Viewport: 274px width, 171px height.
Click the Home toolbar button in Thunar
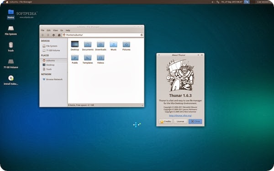[x=59, y=35]
